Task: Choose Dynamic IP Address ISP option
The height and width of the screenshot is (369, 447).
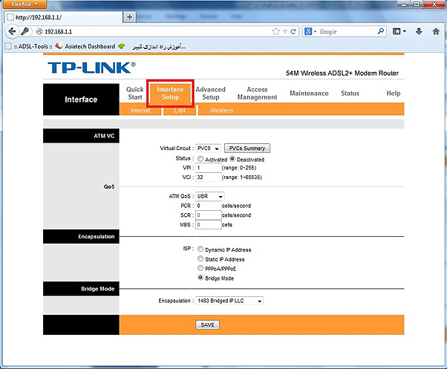Action: [200, 249]
